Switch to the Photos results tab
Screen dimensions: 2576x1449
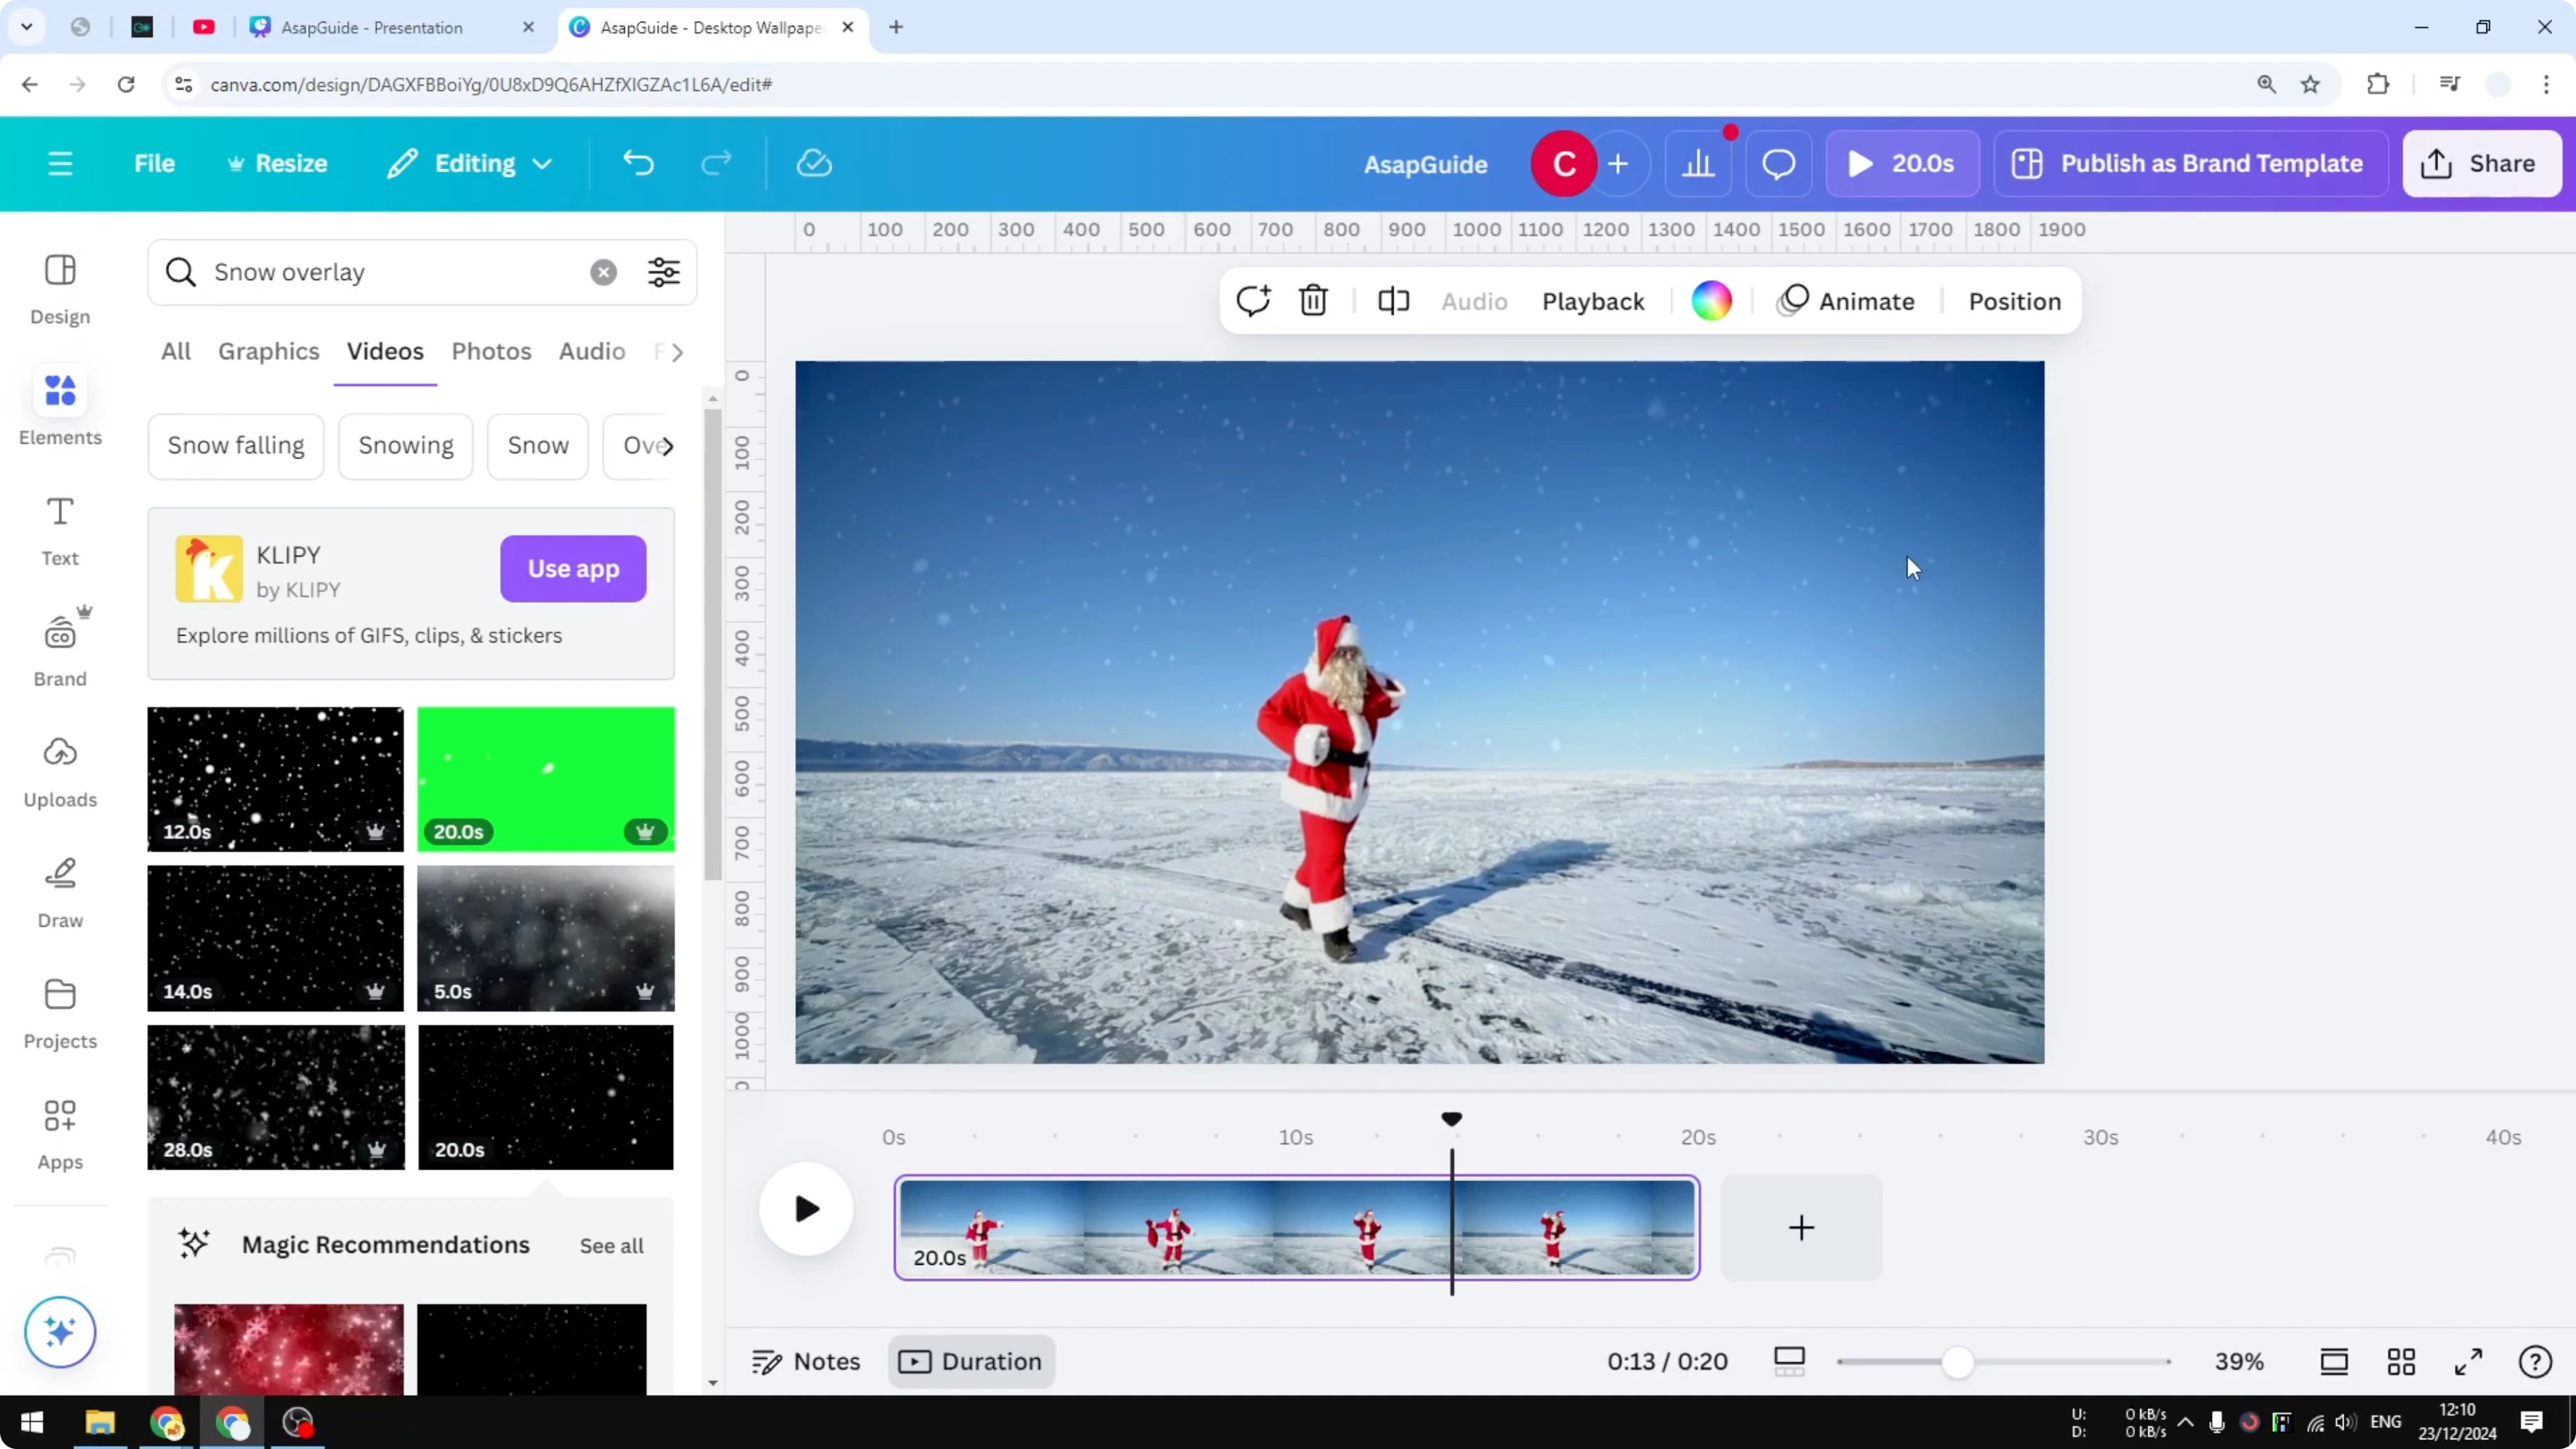coord(491,351)
